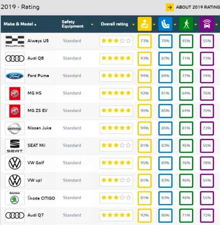Click the Ford logo for Puma

pos(15,76)
